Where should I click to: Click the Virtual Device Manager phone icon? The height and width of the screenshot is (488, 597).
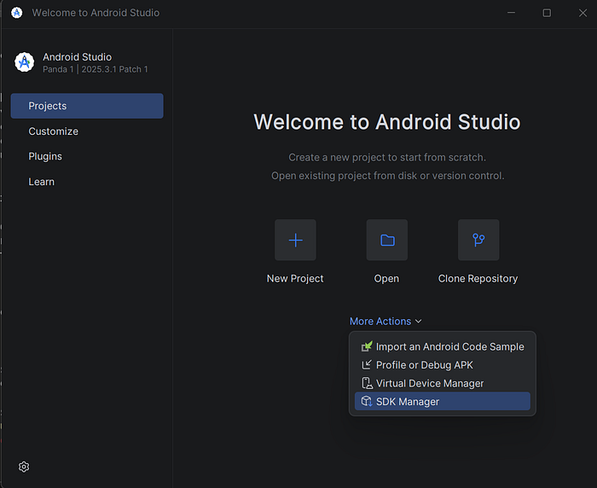pyautogui.click(x=367, y=383)
